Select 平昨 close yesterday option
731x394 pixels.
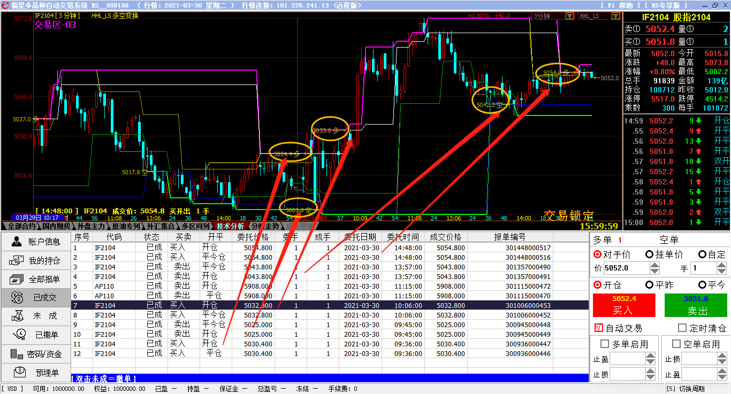(x=659, y=285)
